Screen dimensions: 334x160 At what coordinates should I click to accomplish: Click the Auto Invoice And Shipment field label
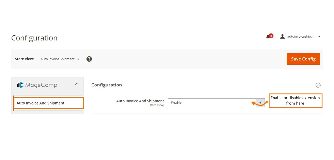140,101
